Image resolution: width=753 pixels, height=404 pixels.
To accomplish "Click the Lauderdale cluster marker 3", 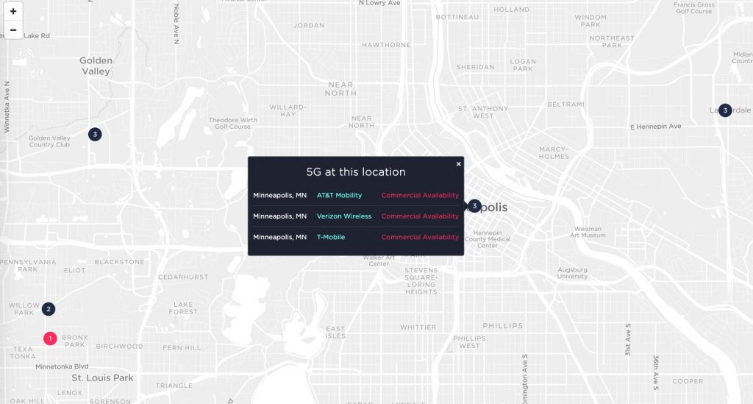I will tap(725, 110).
